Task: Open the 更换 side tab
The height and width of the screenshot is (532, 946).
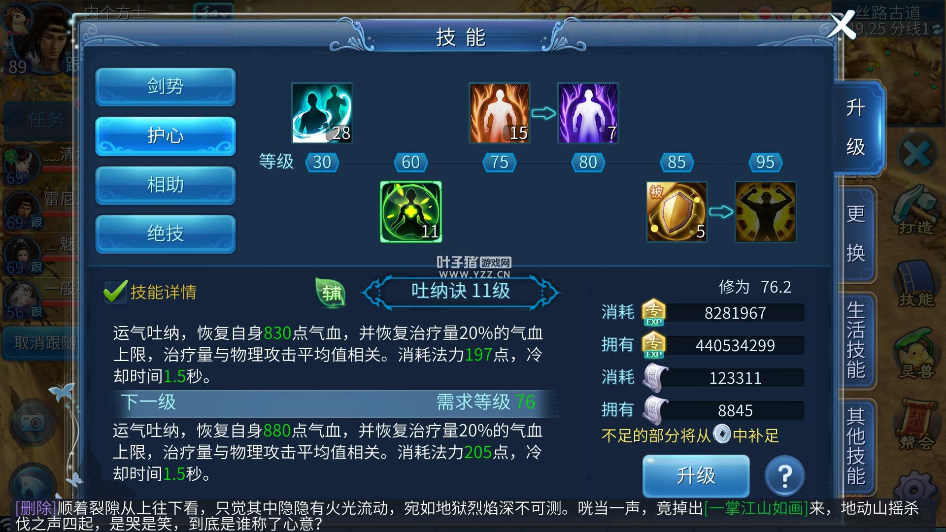Action: click(856, 233)
